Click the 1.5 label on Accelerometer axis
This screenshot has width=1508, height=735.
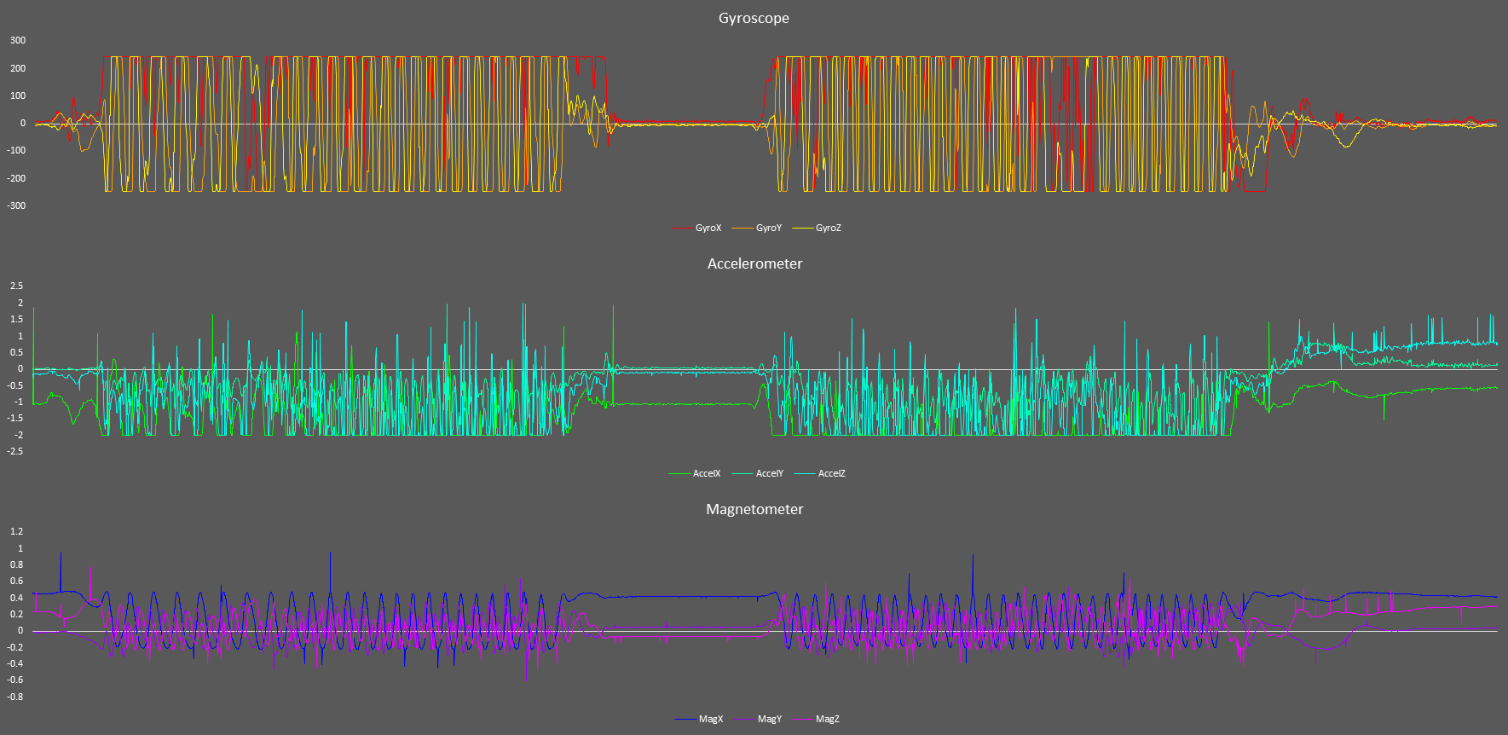(x=17, y=319)
